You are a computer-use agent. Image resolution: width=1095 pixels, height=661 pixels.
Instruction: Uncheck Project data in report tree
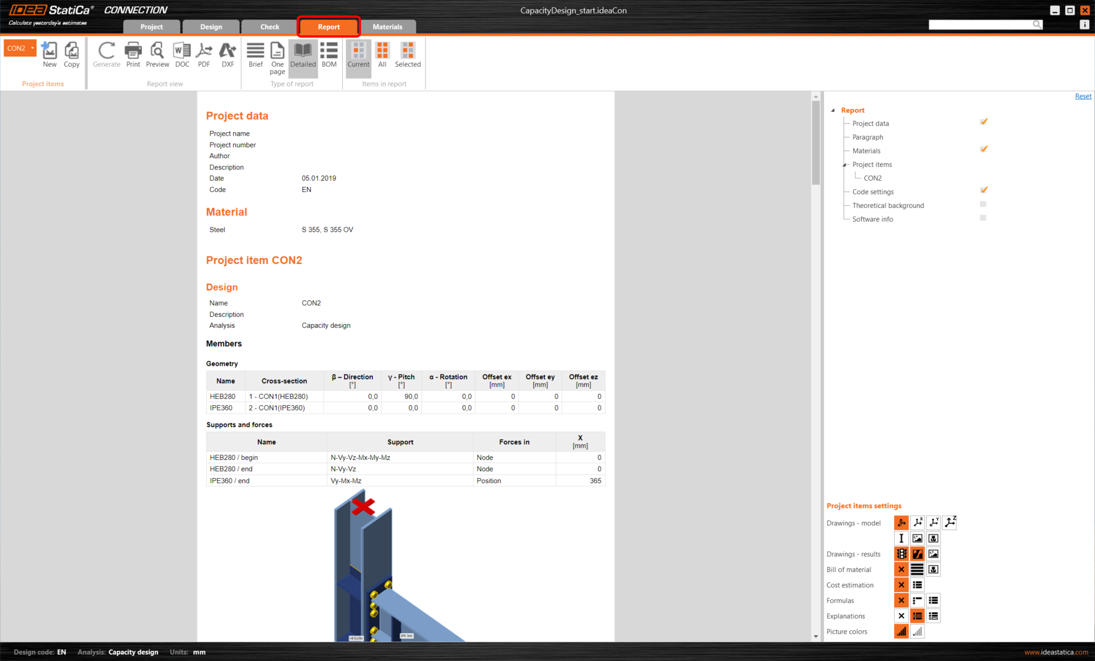coord(983,122)
